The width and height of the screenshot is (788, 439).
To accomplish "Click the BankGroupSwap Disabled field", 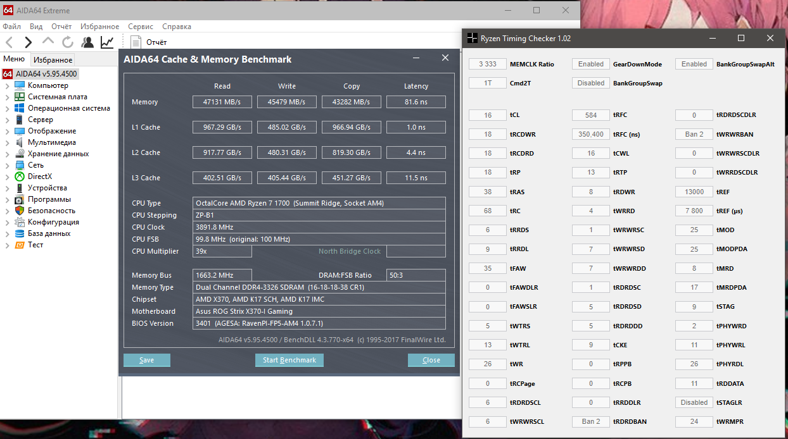I will [591, 83].
